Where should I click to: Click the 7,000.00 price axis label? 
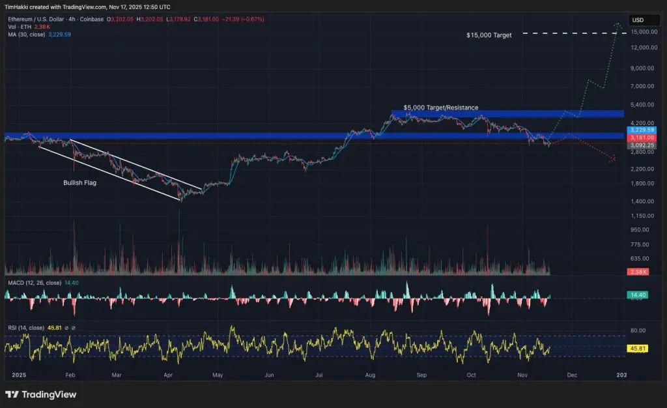pos(642,86)
